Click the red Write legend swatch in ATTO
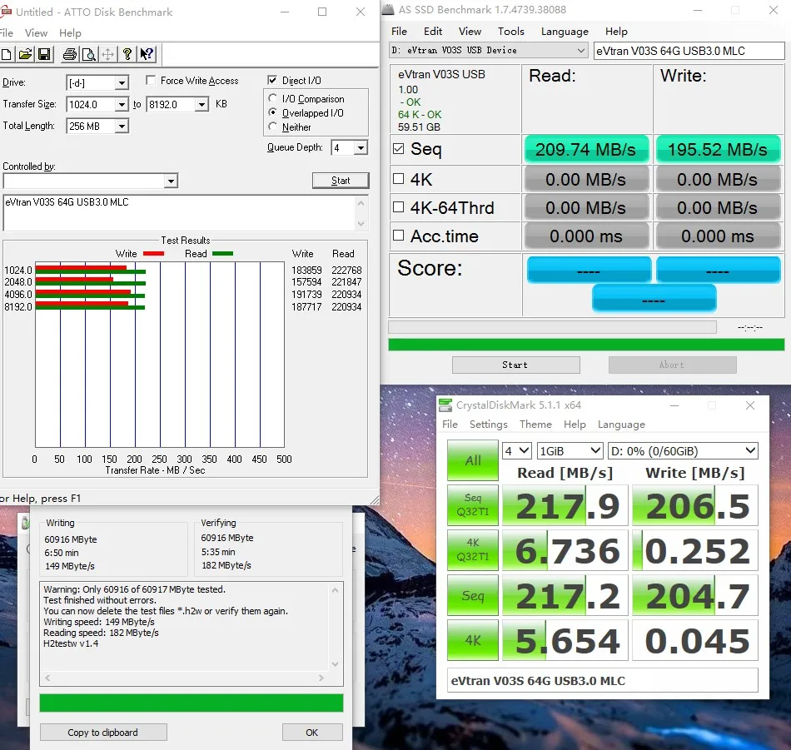The width and height of the screenshot is (791, 750). tap(153, 253)
